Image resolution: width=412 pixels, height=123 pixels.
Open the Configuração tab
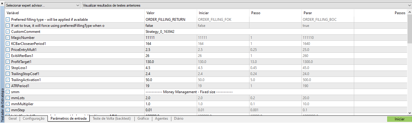pos(34,119)
